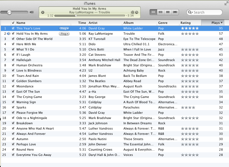This screenshot has height=167, width=229.
Task: Sort by the Genre column header
Action: coord(168,23)
